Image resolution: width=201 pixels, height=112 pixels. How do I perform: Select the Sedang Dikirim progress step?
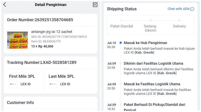coord(150,28)
